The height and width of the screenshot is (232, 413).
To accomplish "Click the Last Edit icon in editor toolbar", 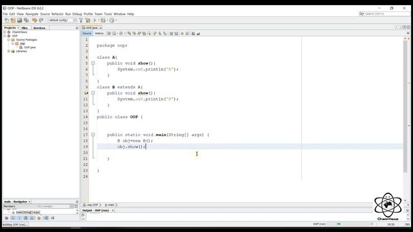I will click(109, 34).
